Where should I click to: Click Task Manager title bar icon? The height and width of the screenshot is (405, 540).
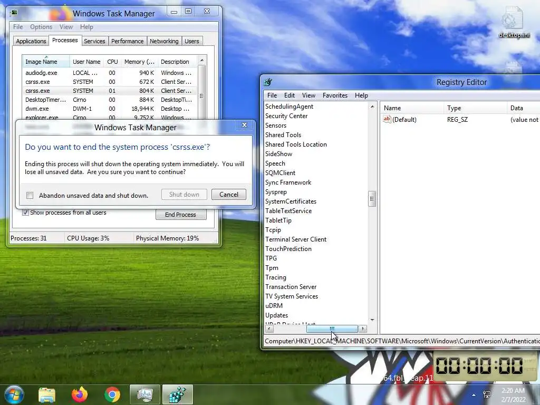14,13
